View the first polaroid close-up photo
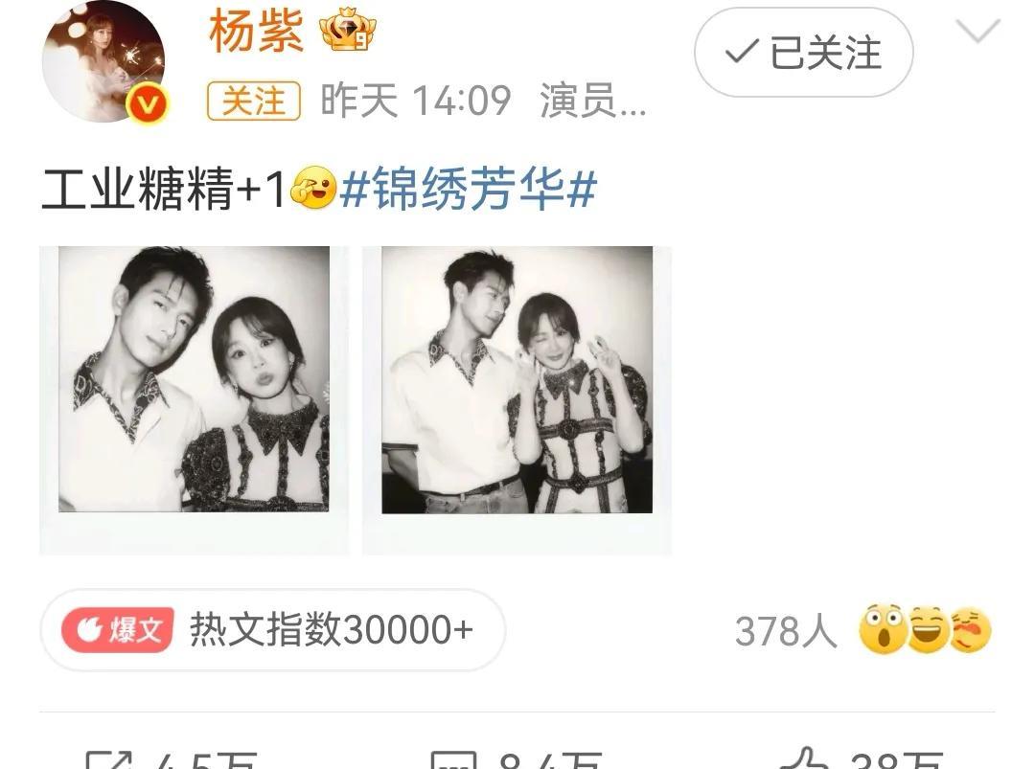 point(194,399)
